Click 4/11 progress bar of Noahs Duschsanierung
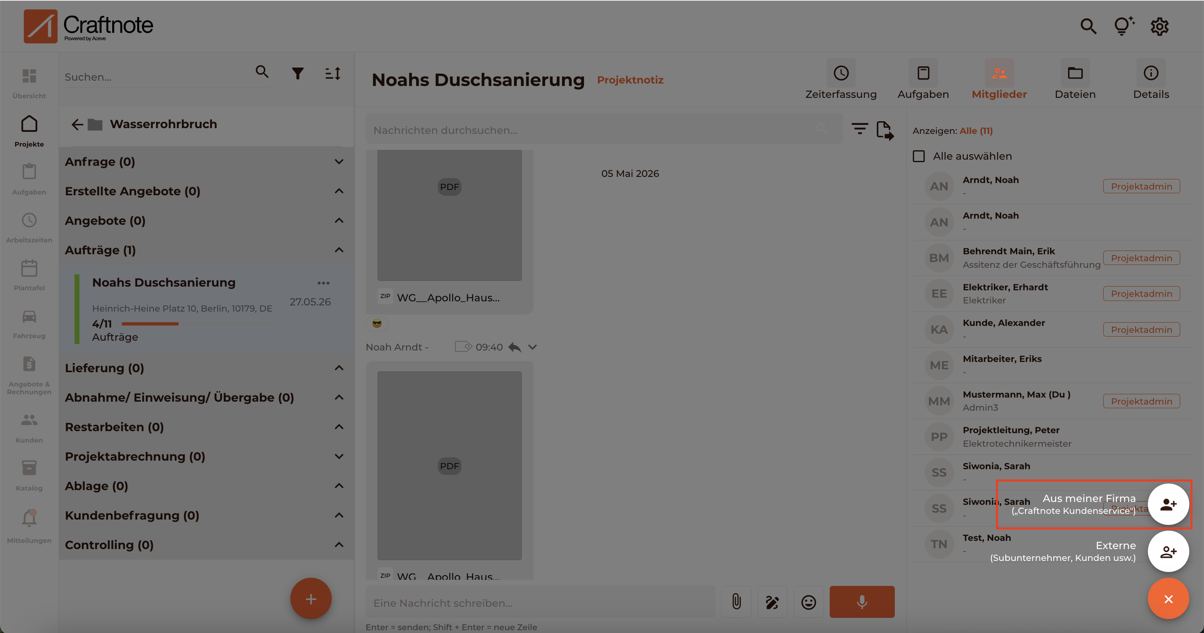The image size is (1204, 633). [x=199, y=324]
